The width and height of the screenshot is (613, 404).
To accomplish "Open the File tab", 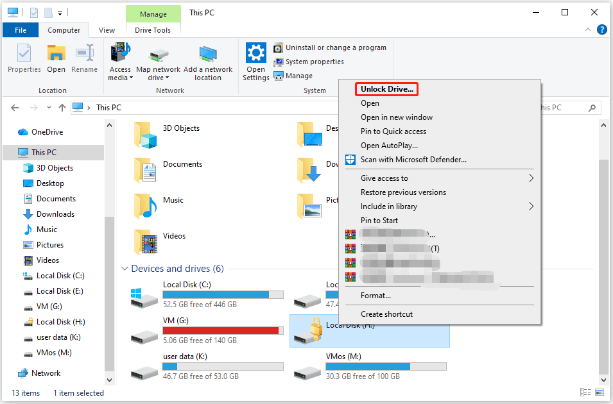I will [21, 30].
